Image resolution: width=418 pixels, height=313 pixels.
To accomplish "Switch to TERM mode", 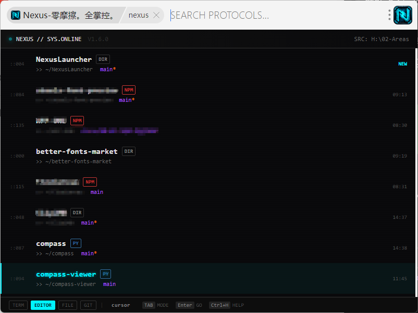I will pos(18,305).
